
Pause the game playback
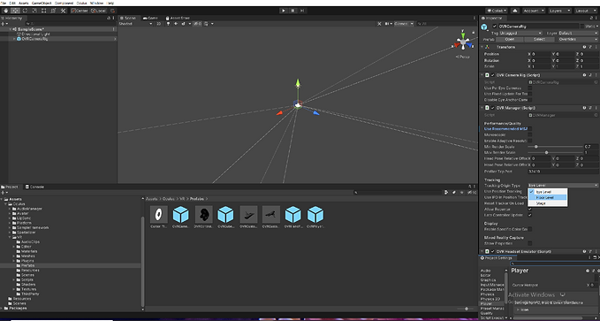pos(292,11)
